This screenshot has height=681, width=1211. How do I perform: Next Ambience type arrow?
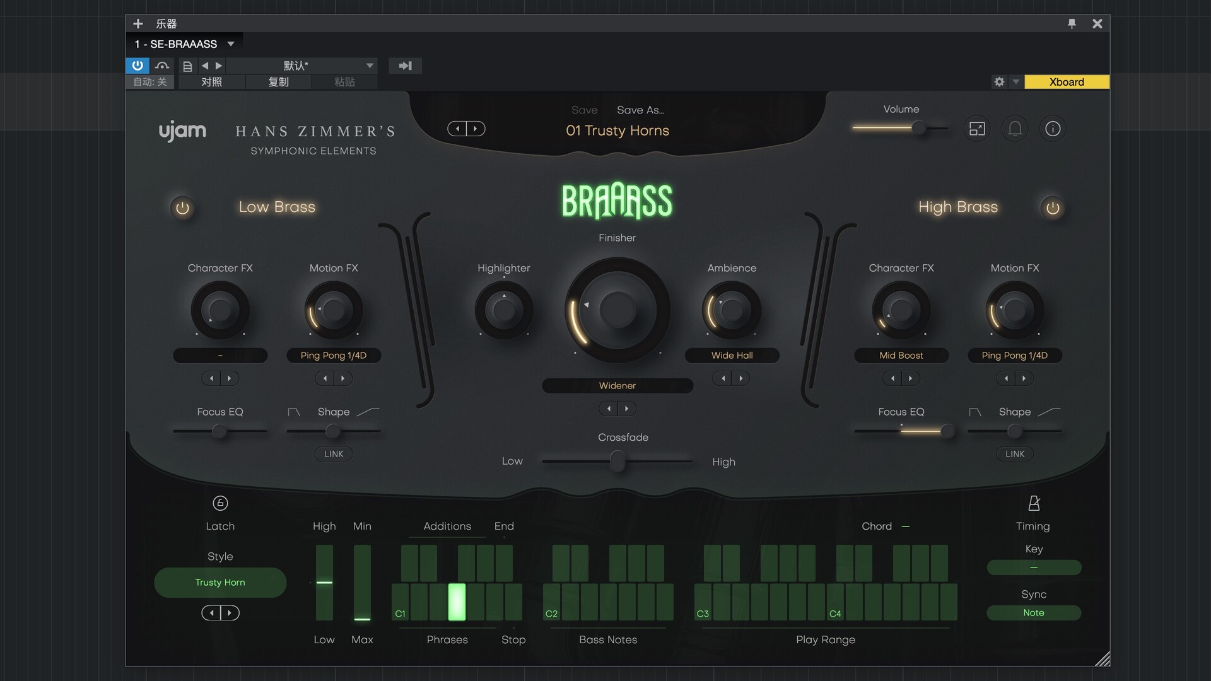(x=741, y=378)
